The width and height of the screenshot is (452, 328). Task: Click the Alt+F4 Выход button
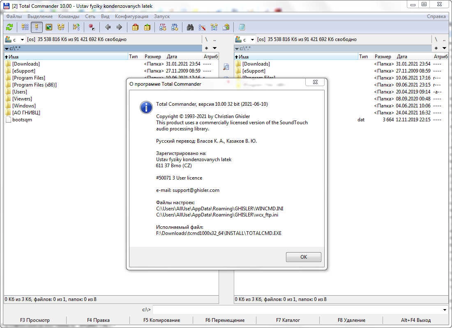(416, 320)
